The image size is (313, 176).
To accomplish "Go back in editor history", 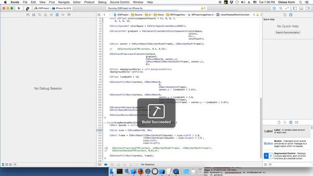I will 104,15.
